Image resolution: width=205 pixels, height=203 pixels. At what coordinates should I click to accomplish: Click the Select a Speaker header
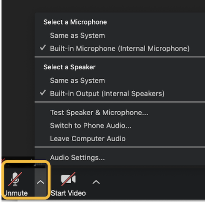70,67
